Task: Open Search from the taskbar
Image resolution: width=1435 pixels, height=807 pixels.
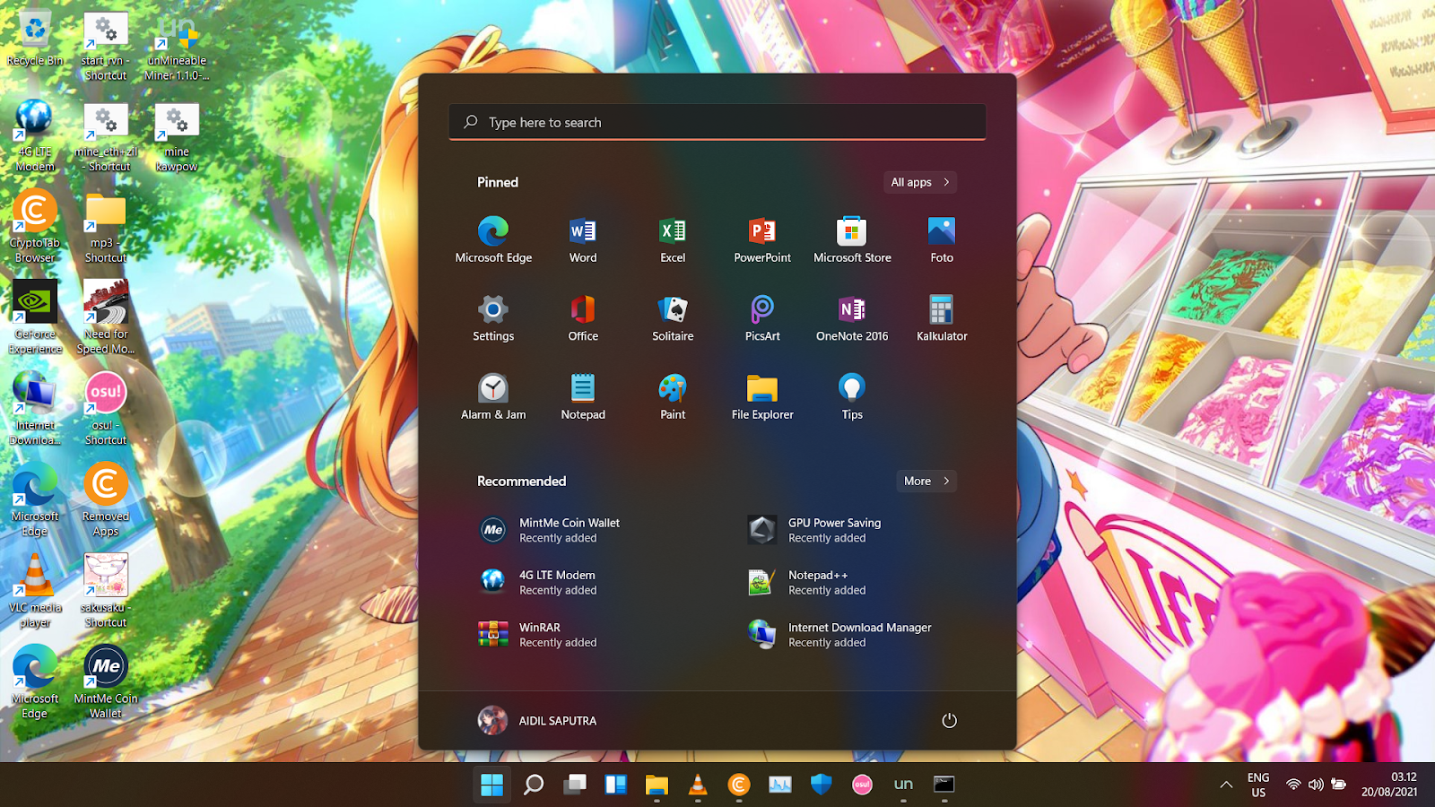Action: click(534, 785)
